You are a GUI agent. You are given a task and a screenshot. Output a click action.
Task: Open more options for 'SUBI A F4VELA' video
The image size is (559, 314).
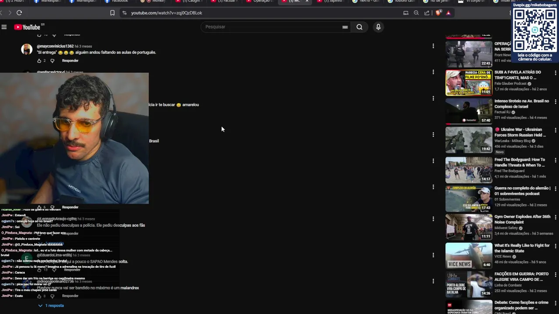(556, 73)
